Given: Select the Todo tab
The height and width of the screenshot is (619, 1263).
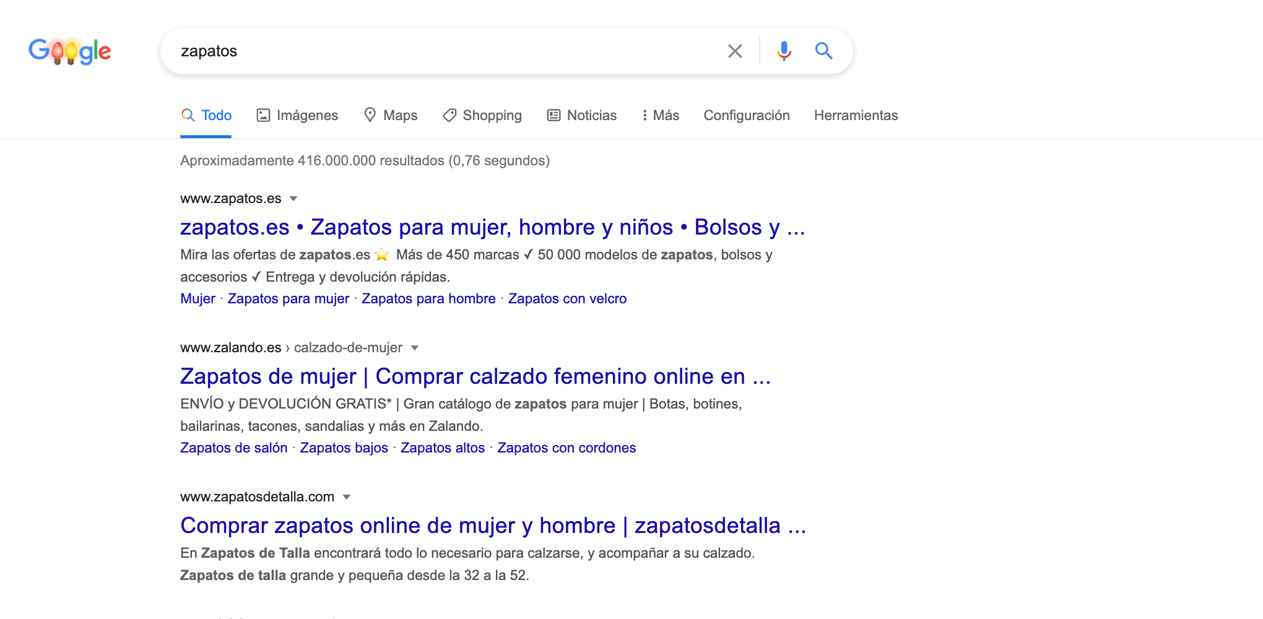Looking at the screenshot, I should click(206, 115).
